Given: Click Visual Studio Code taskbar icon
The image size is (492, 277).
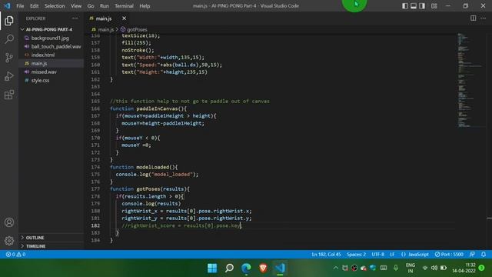Looking at the screenshot, I should [280, 268].
